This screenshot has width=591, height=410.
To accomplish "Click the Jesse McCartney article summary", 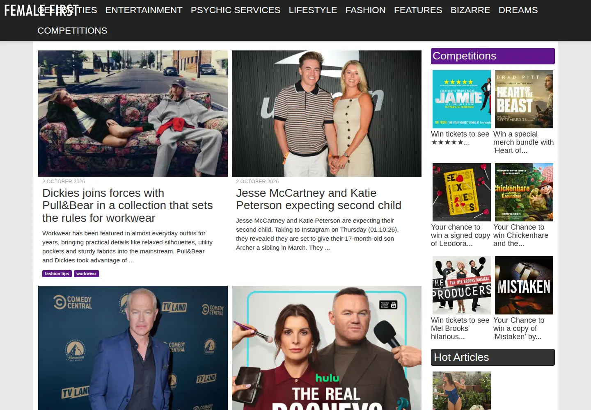I will pyautogui.click(x=317, y=234).
